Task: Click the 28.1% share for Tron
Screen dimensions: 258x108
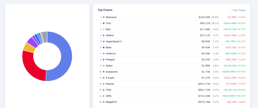Action: coord(215,23)
